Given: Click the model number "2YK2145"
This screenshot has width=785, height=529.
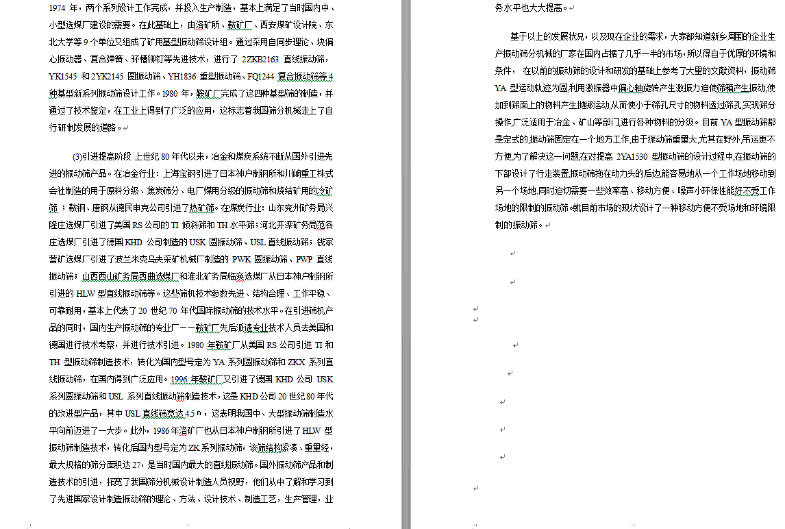Looking at the screenshot, I should [107, 77].
